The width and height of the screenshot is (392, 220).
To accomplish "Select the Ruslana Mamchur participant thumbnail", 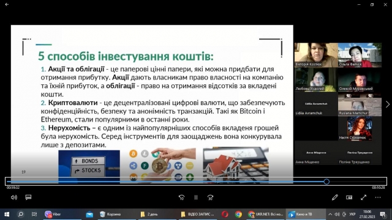I will [360, 104].
